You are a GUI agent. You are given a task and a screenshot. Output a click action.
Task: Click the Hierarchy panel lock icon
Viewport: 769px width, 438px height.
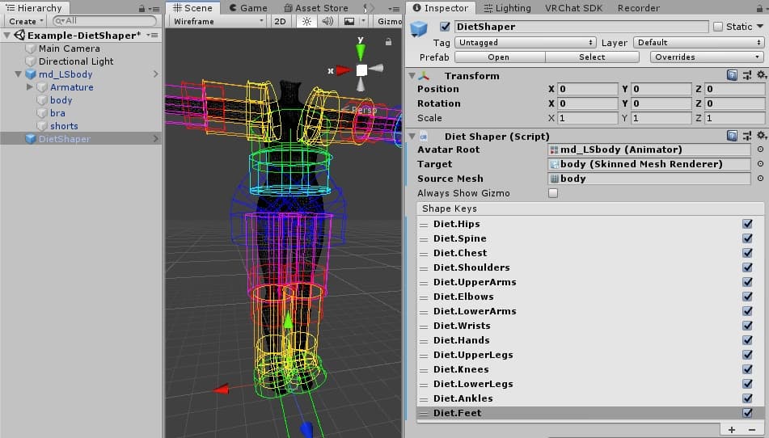pyautogui.click(x=142, y=8)
